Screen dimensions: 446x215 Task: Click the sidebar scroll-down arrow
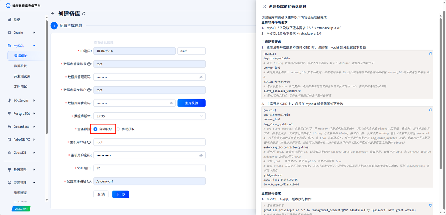[x=47, y=200]
